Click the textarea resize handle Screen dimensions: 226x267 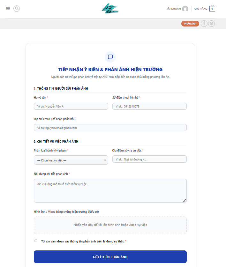coord(185,200)
